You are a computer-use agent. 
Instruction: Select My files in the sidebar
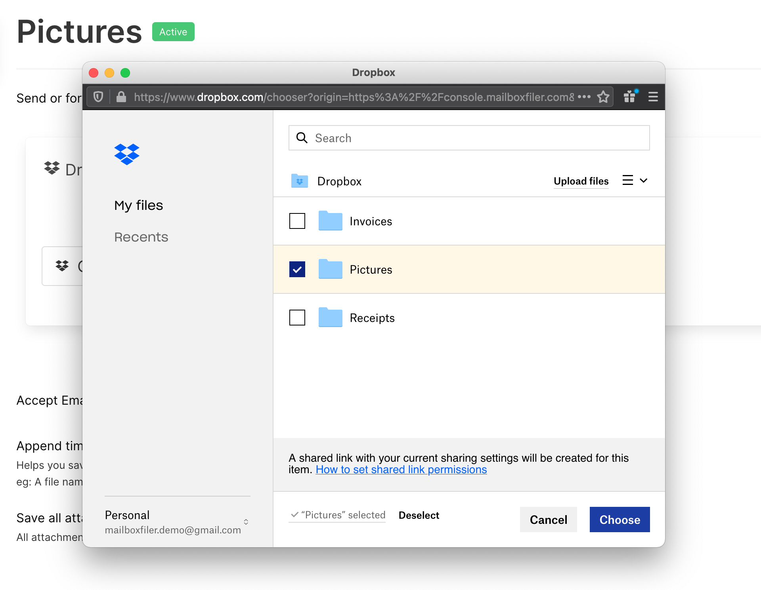coord(139,205)
